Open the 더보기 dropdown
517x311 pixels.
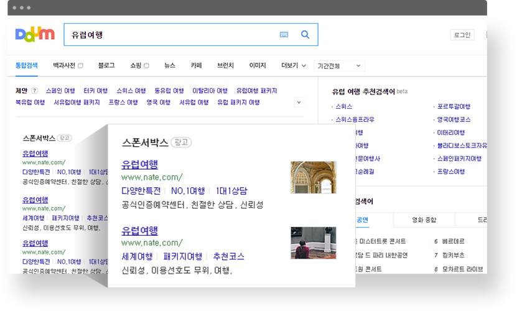pyautogui.click(x=294, y=66)
